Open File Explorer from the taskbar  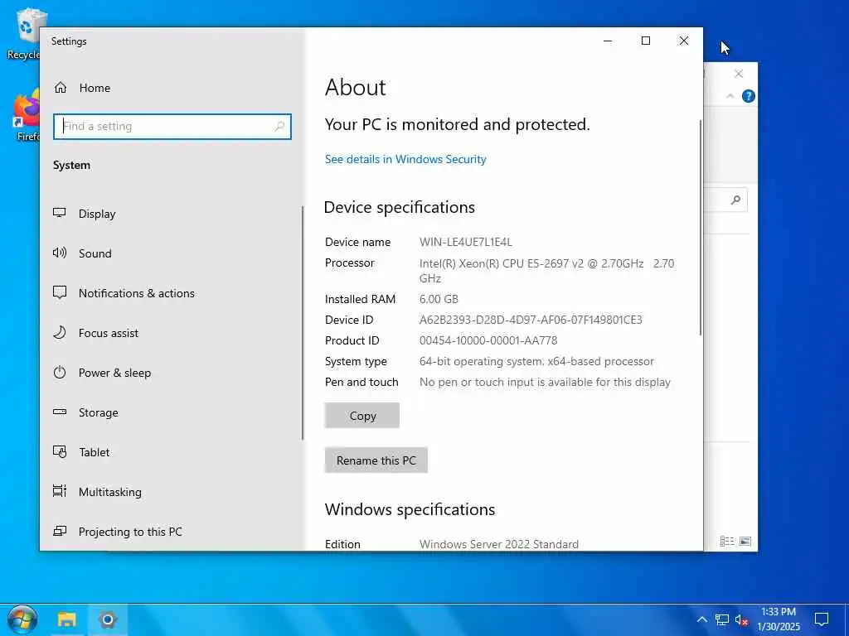(67, 619)
